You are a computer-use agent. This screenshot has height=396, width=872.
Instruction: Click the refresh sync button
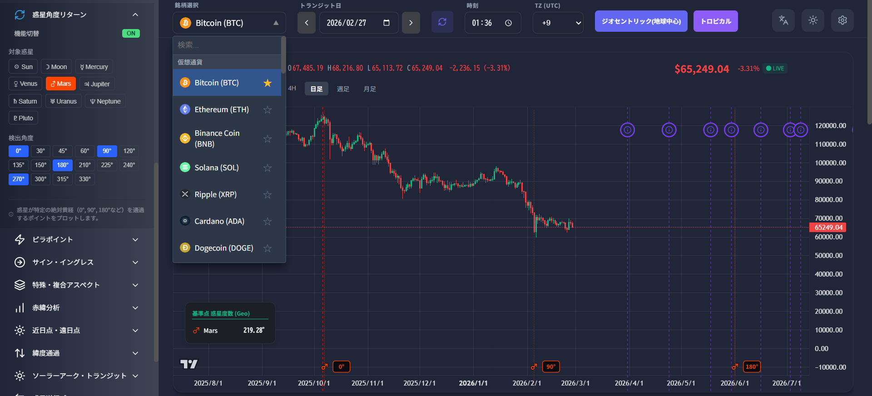[x=442, y=22]
